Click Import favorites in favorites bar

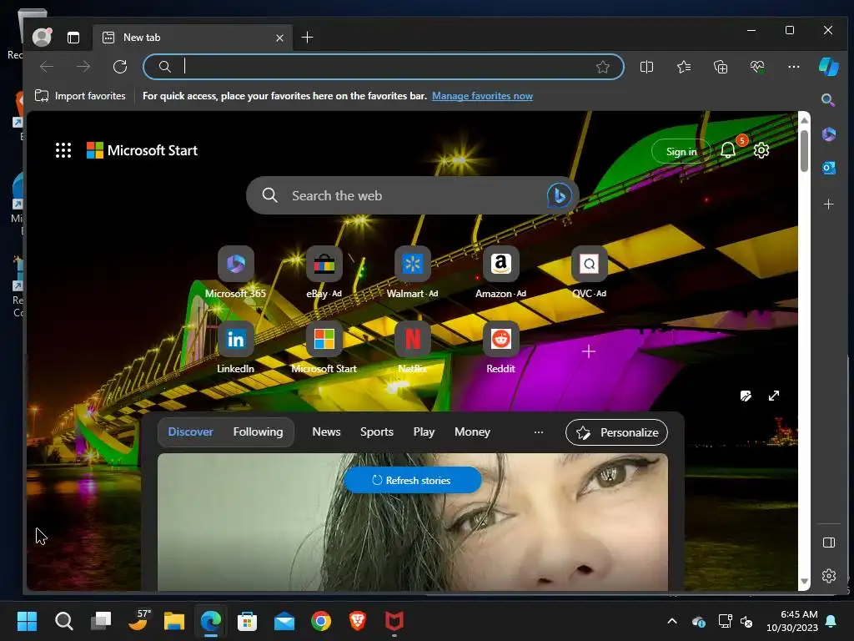80,96
